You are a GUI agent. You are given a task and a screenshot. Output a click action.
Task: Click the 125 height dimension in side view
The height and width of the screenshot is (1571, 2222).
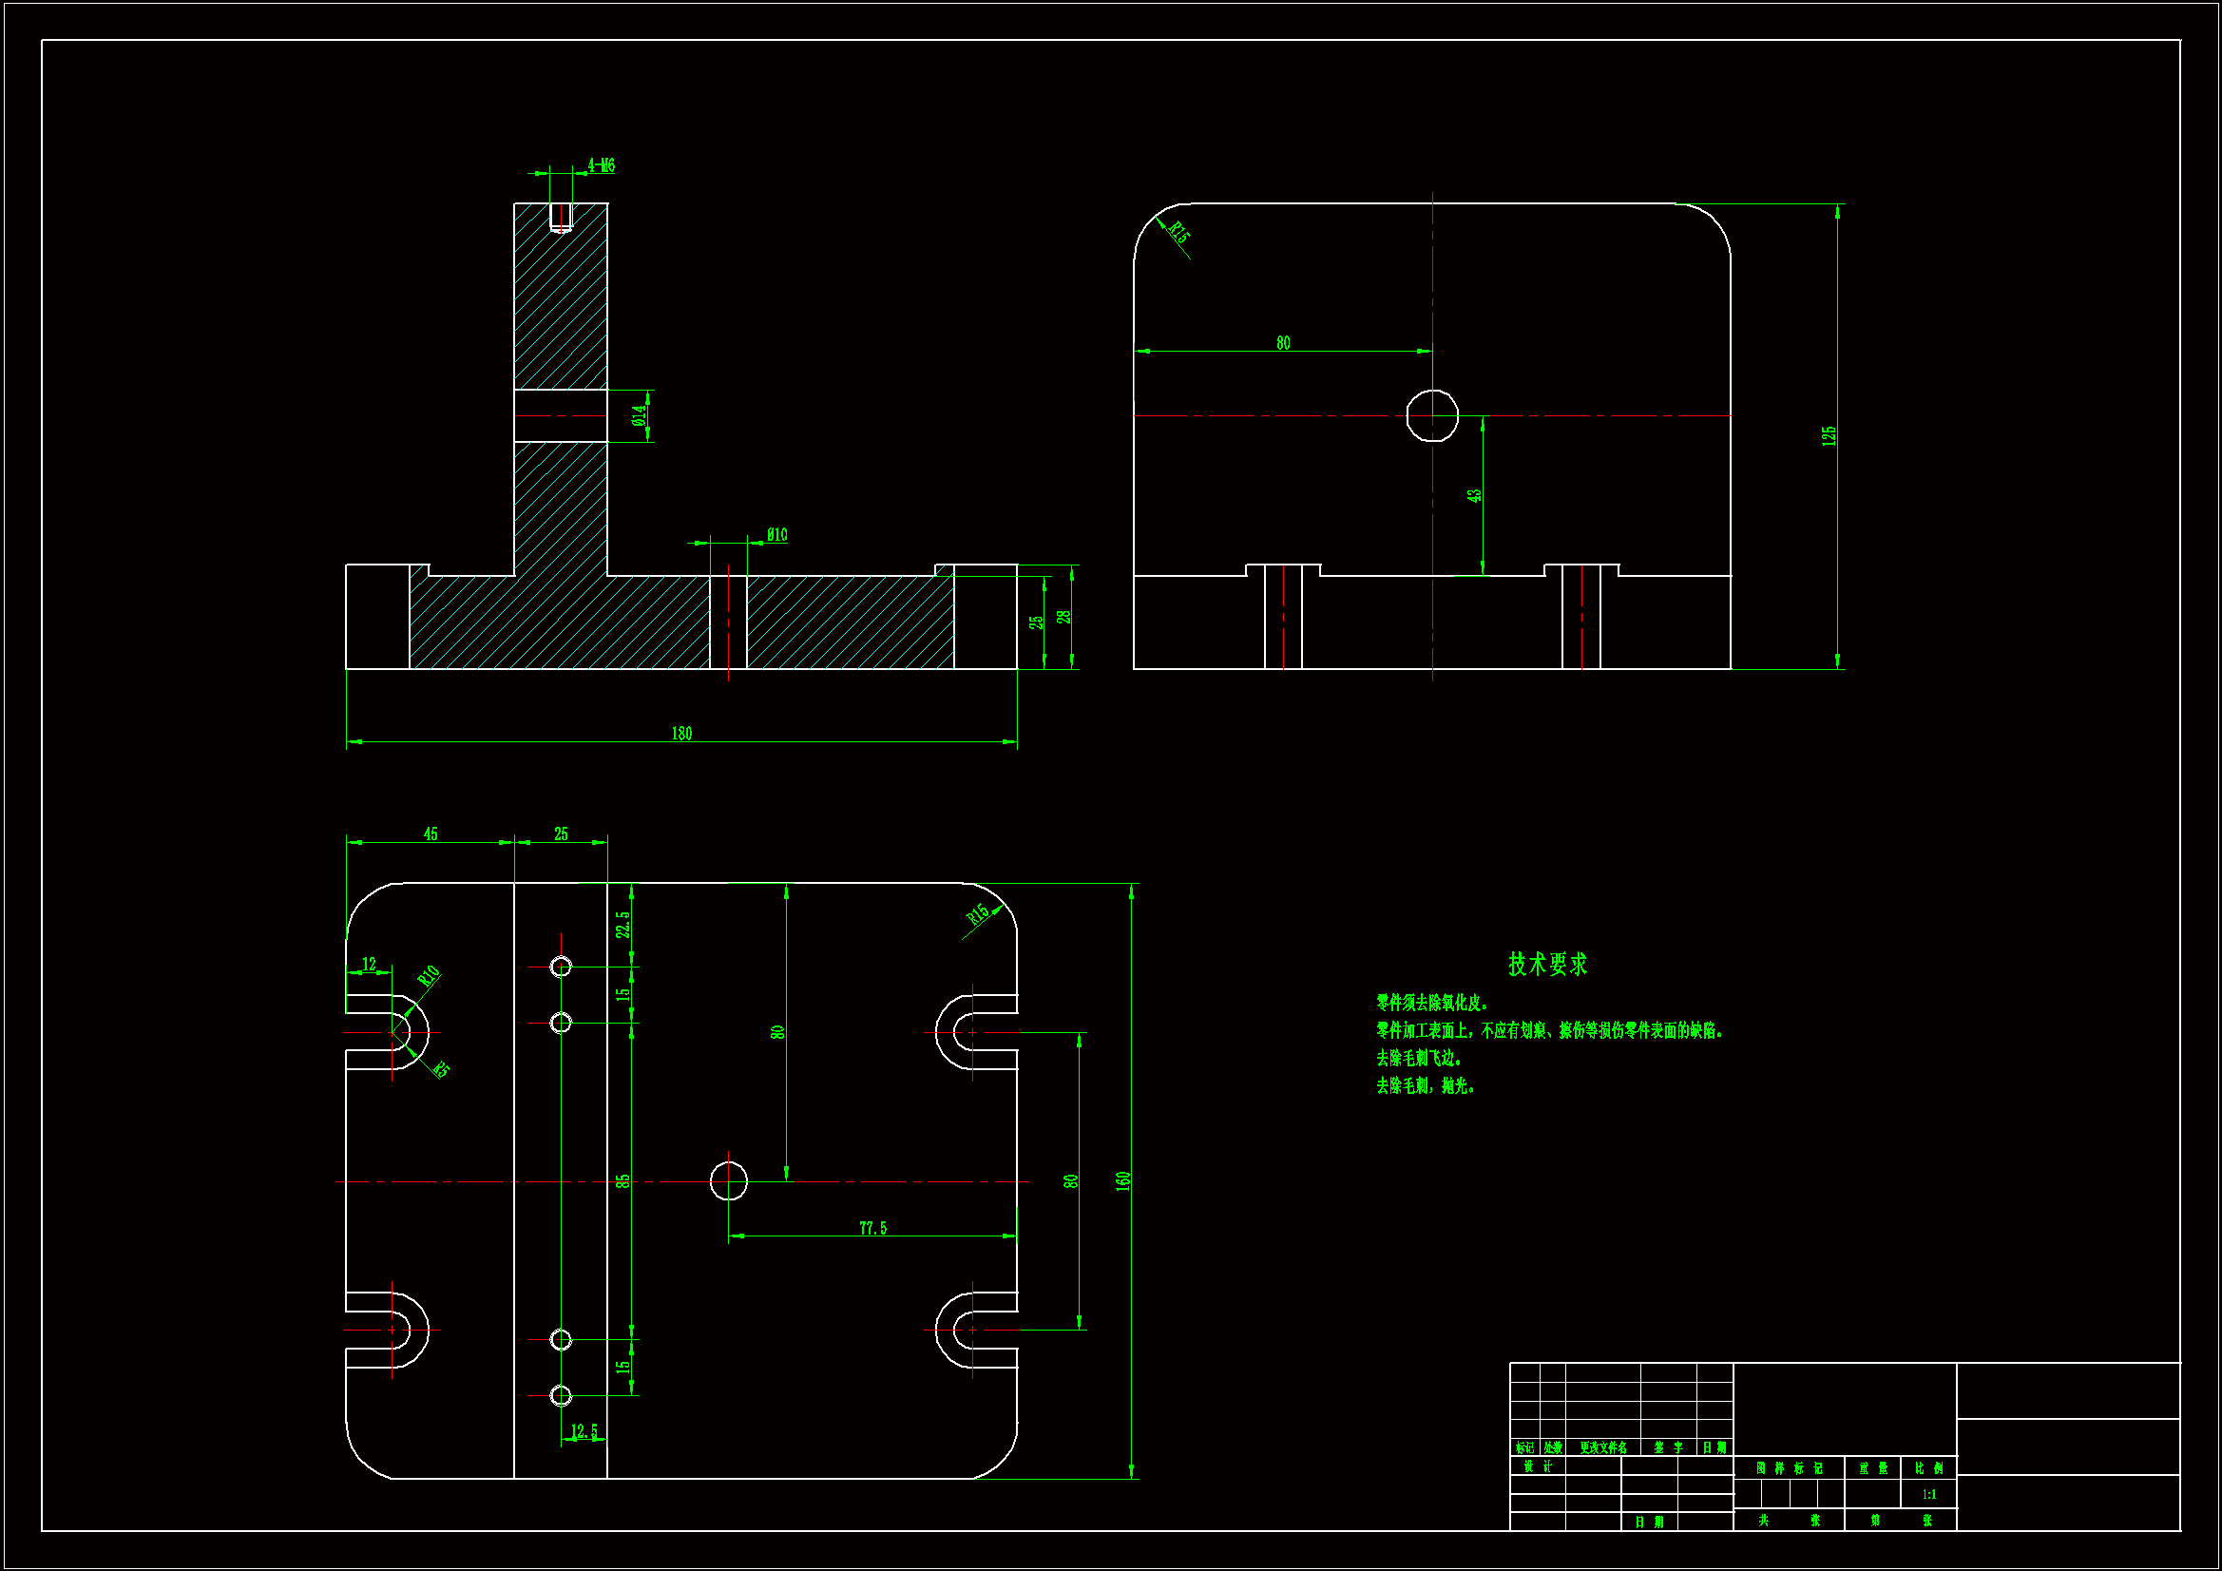point(1829,435)
